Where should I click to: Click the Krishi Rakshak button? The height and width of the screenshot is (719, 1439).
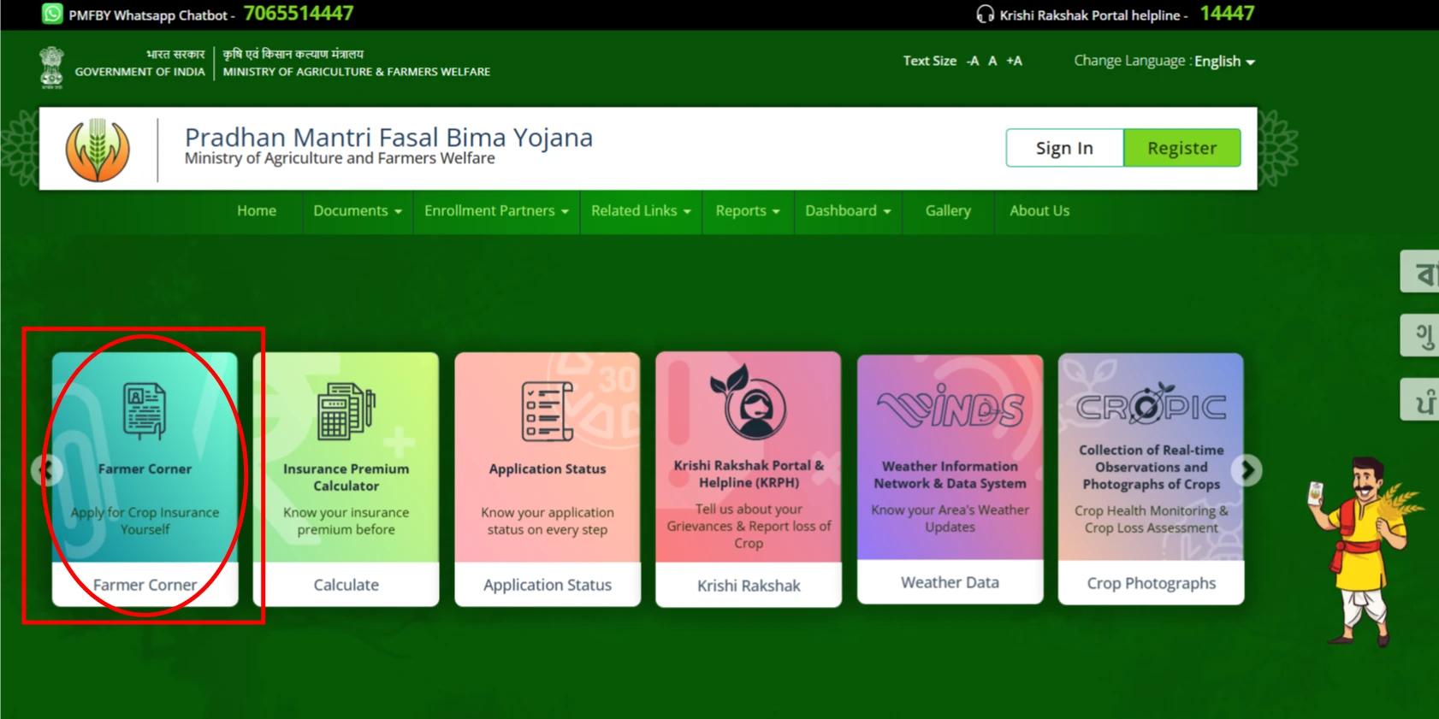(749, 586)
